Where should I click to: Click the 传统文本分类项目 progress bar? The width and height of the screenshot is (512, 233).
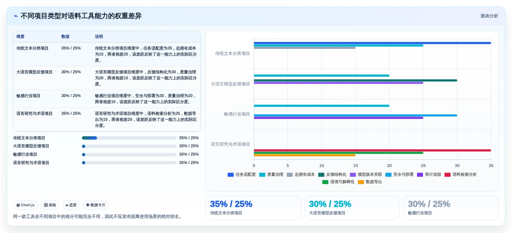point(129,138)
